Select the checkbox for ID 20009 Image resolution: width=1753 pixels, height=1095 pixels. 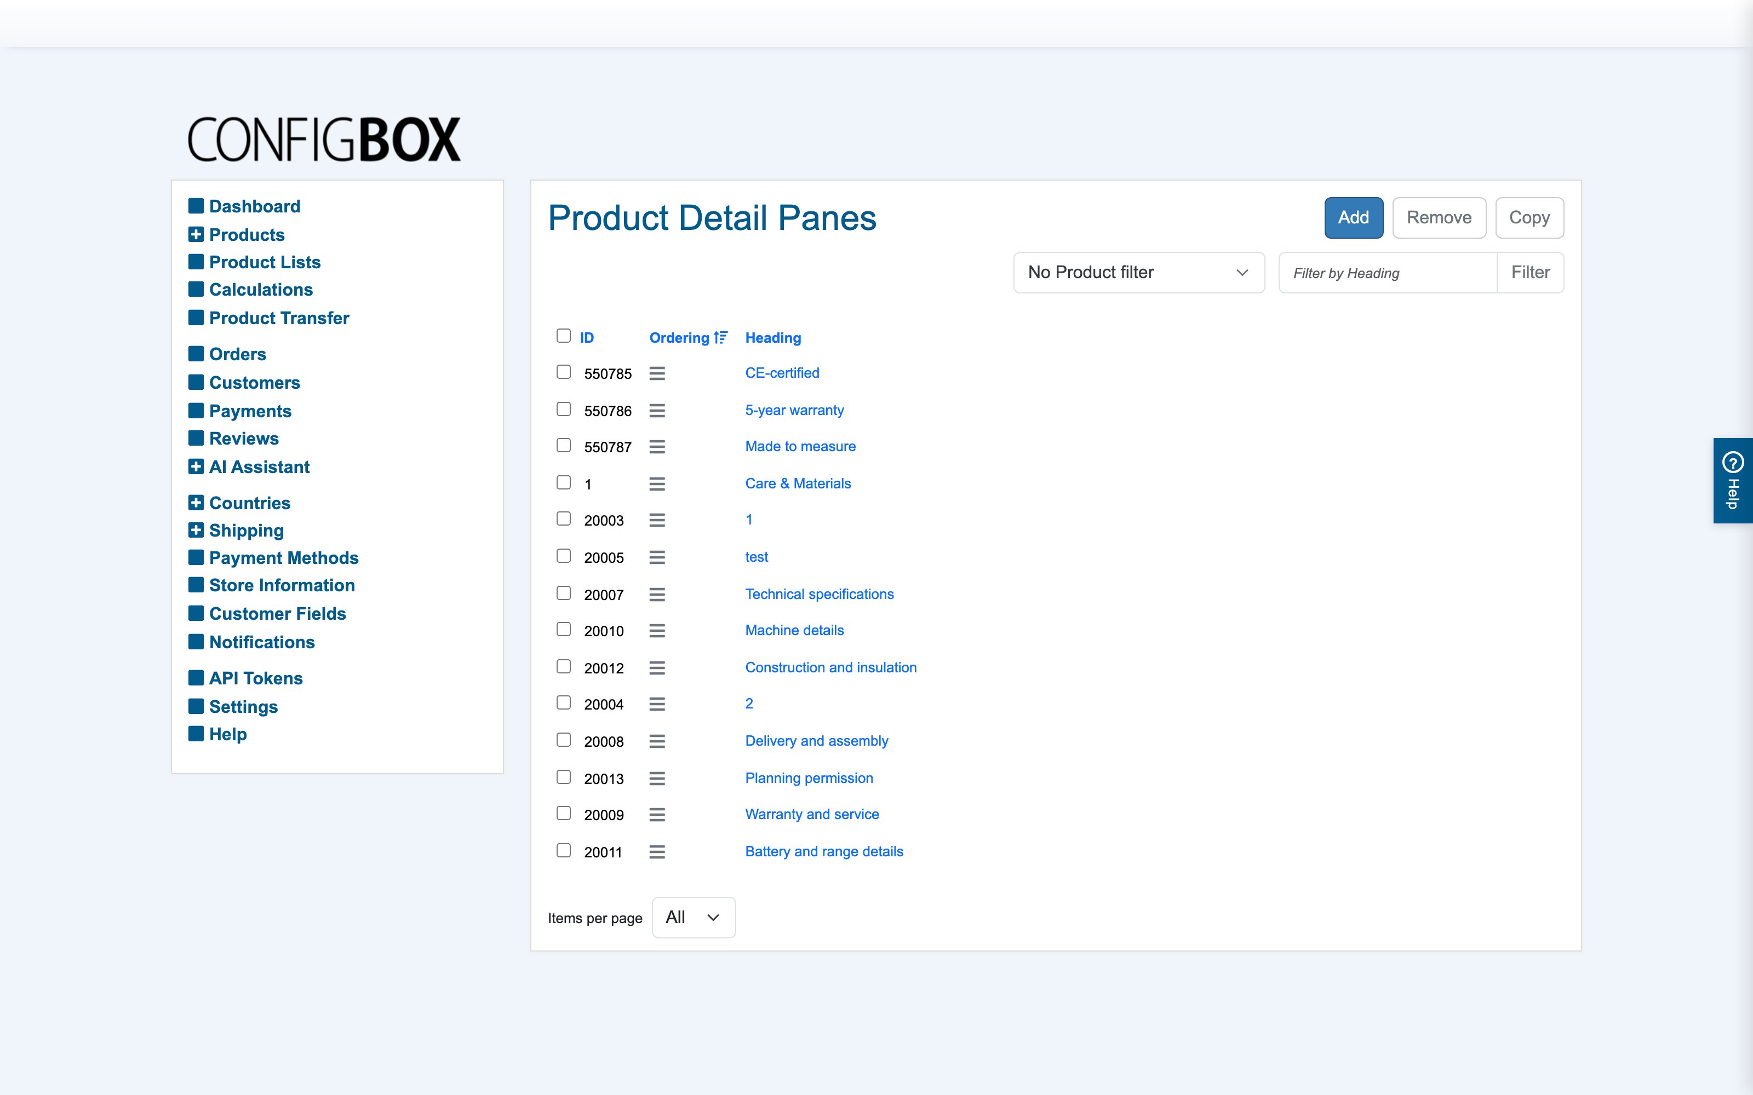564,813
